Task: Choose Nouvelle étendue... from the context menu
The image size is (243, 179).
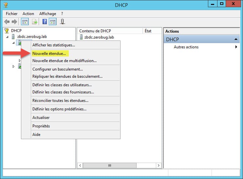Action: [x=49, y=53]
